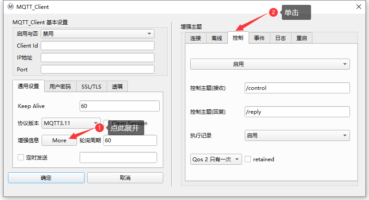Switch to the 通用设置 tab

click(x=28, y=86)
